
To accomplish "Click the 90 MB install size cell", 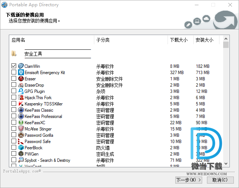I will coord(201,122).
